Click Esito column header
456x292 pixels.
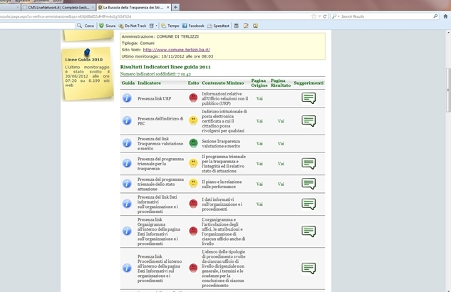point(193,83)
